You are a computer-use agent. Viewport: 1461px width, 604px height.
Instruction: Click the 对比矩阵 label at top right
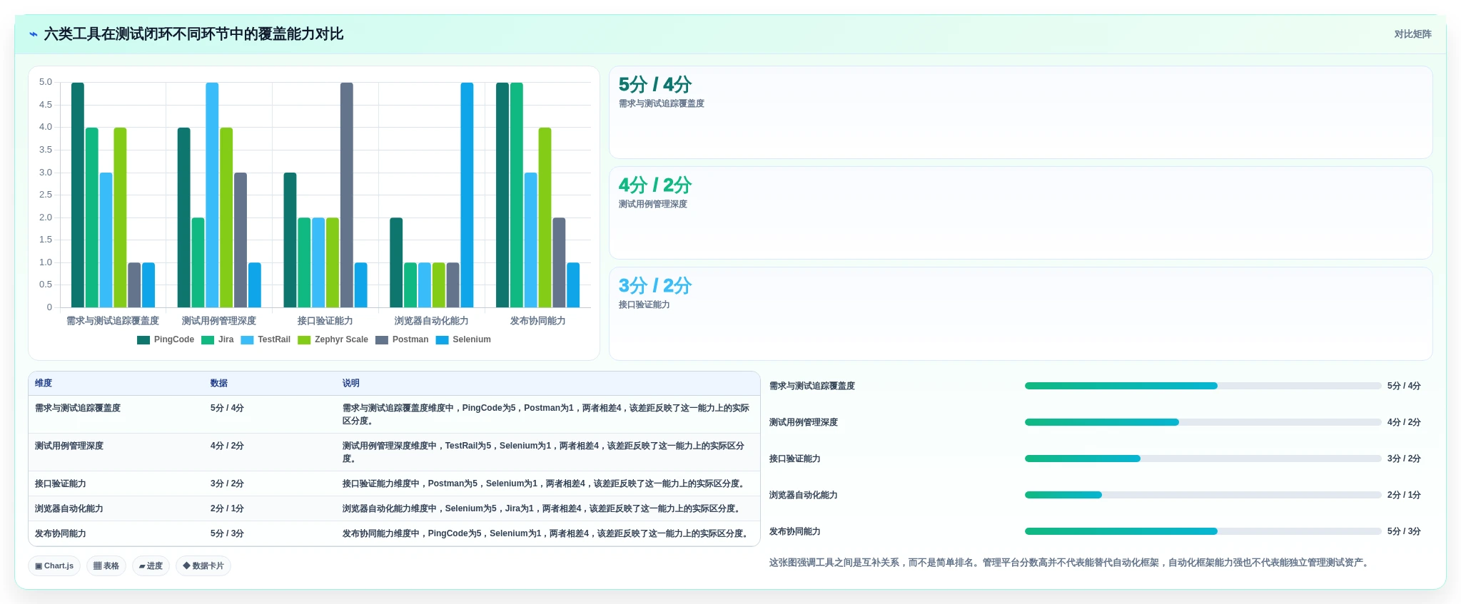click(x=1412, y=34)
